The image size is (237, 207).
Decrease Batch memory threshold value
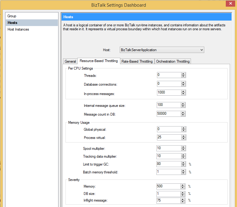[x=183, y=173]
